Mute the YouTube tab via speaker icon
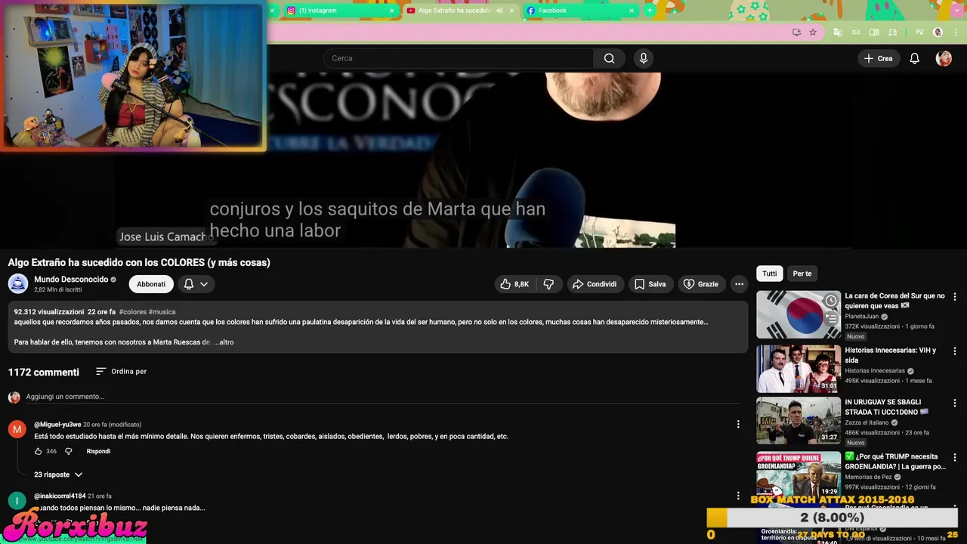967x544 pixels. pyautogui.click(x=499, y=11)
